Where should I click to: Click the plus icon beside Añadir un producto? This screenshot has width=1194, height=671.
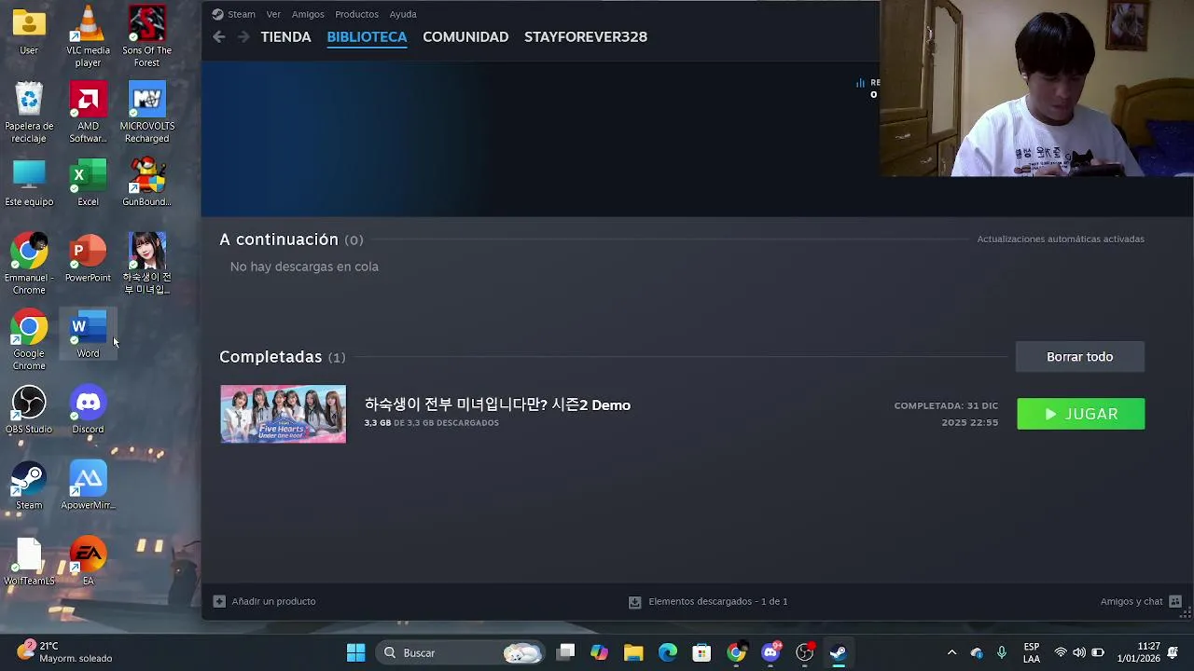pyautogui.click(x=219, y=601)
